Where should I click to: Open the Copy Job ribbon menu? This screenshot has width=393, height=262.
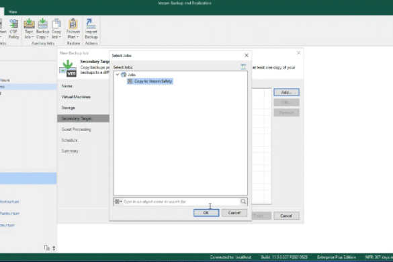coord(56,29)
